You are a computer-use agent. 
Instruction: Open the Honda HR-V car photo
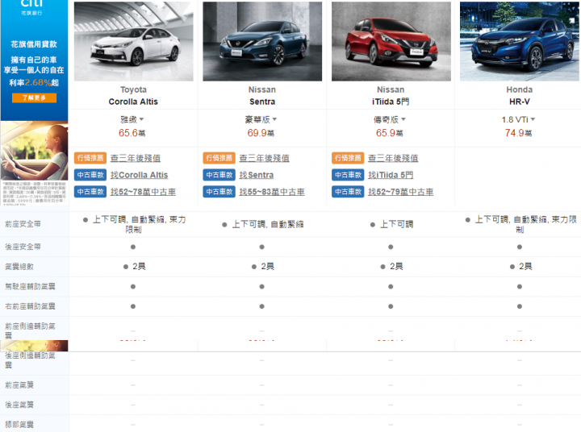tap(520, 41)
